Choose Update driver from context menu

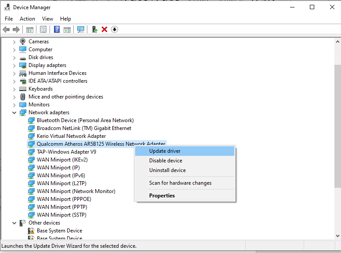tap(185, 151)
